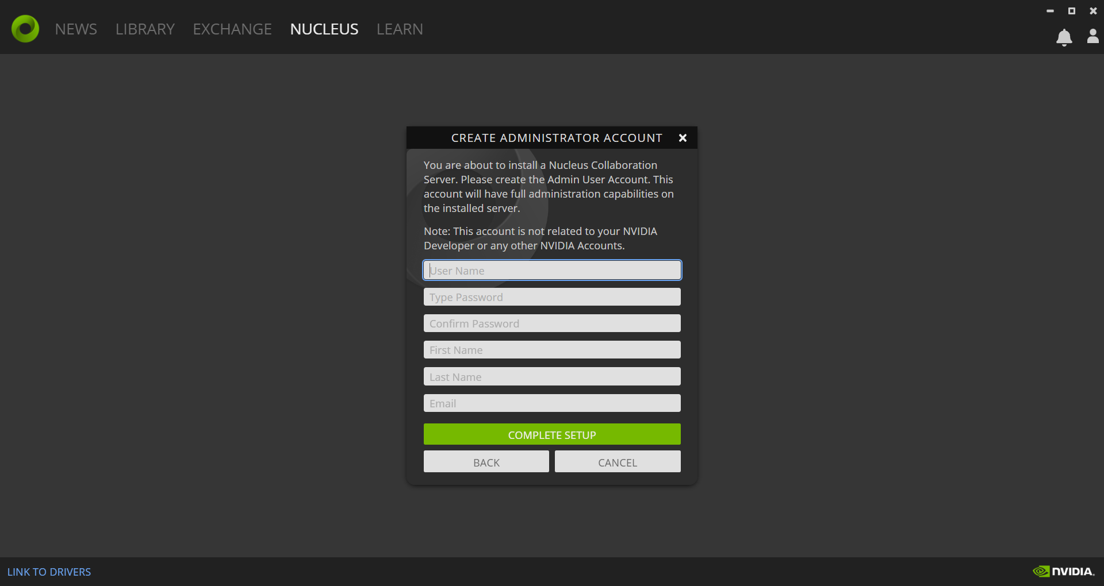Close the Omniverse launcher window

1093,11
